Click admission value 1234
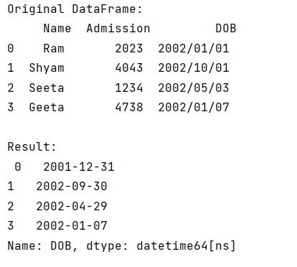This screenshot has width=297, height=267. 129,88
